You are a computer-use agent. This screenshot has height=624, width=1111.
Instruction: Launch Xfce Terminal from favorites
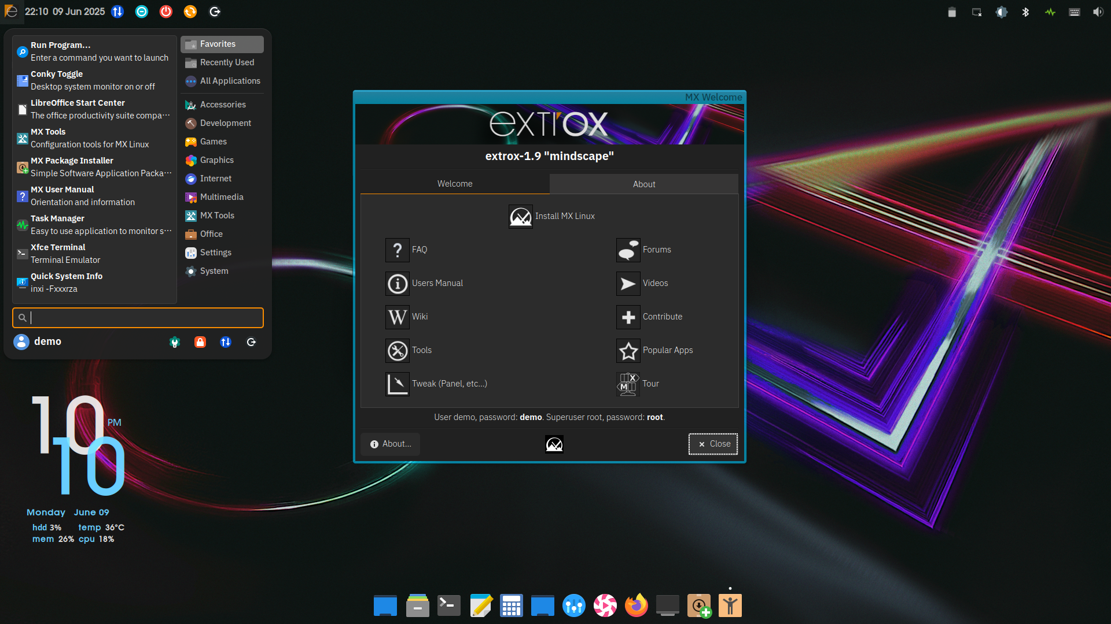pyautogui.click(x=94, y=254)
